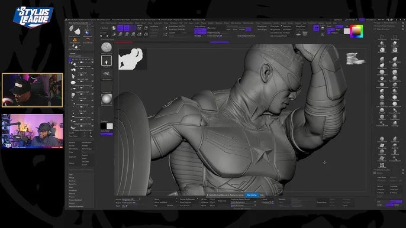Select the Move brush
This screenshot has height=228, width=406.
(x=382, y=60)
